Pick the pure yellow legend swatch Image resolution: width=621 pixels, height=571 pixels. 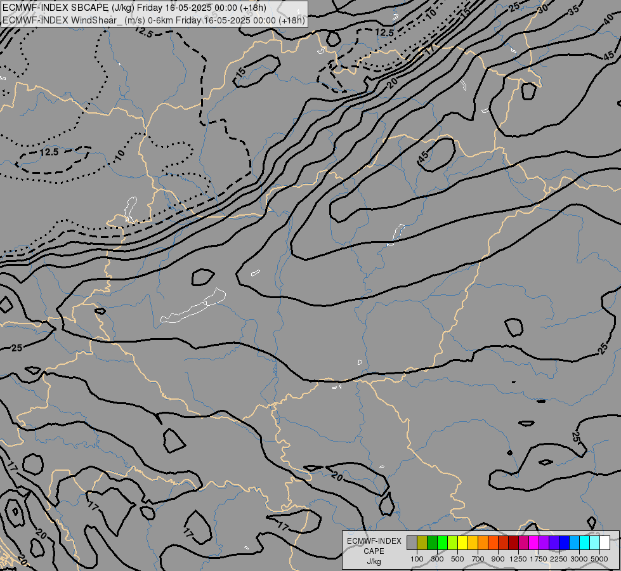[462, 543]
